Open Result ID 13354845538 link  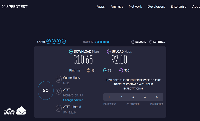pos(102,42)
